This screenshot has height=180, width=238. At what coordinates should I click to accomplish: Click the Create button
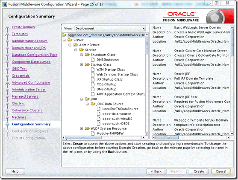[199, 171]
